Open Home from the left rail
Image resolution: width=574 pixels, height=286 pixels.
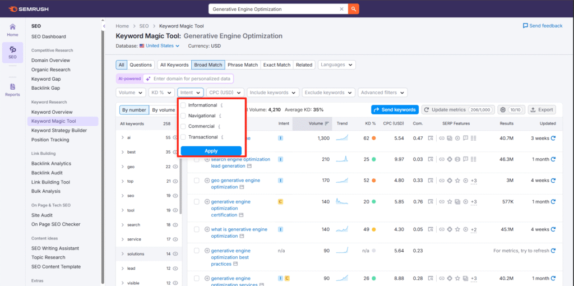12,30
